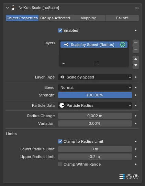The width and height of the screenshot is (145, 186).
Task: Open the Blend mode dropdown showing Normal
Action: click(95, 87)
